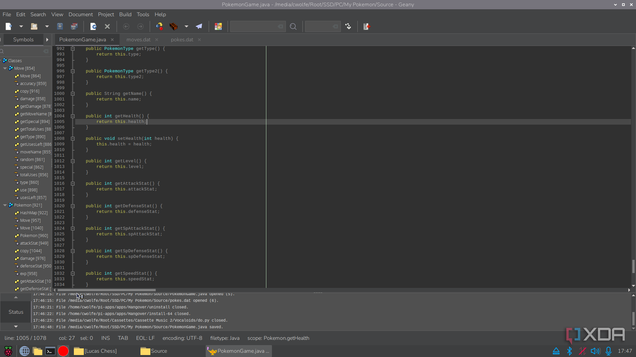
Task: Click the Reload file icon
Action: 93,26
